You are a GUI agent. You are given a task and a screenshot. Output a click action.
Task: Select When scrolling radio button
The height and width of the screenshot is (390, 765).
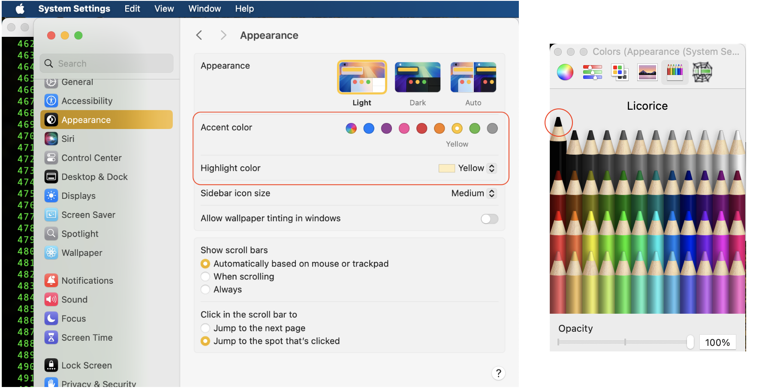click(205, 276)
